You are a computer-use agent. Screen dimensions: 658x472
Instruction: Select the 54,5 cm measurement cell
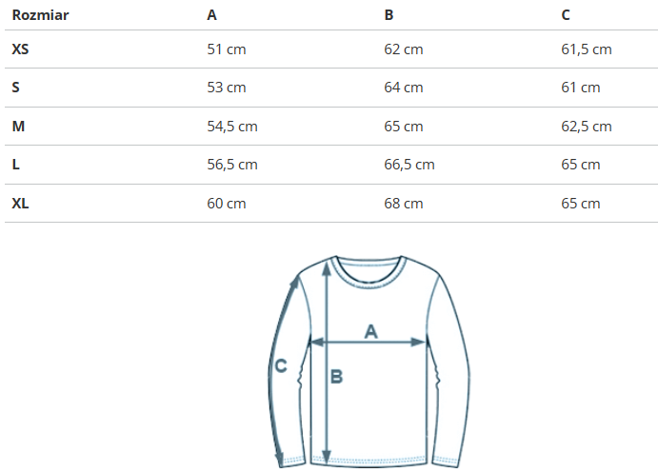tap(232, 126)
